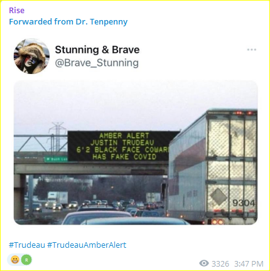Open the Rise sender name
The height and width of the screenshot is (271, 270).
click(x=17, y=10)
